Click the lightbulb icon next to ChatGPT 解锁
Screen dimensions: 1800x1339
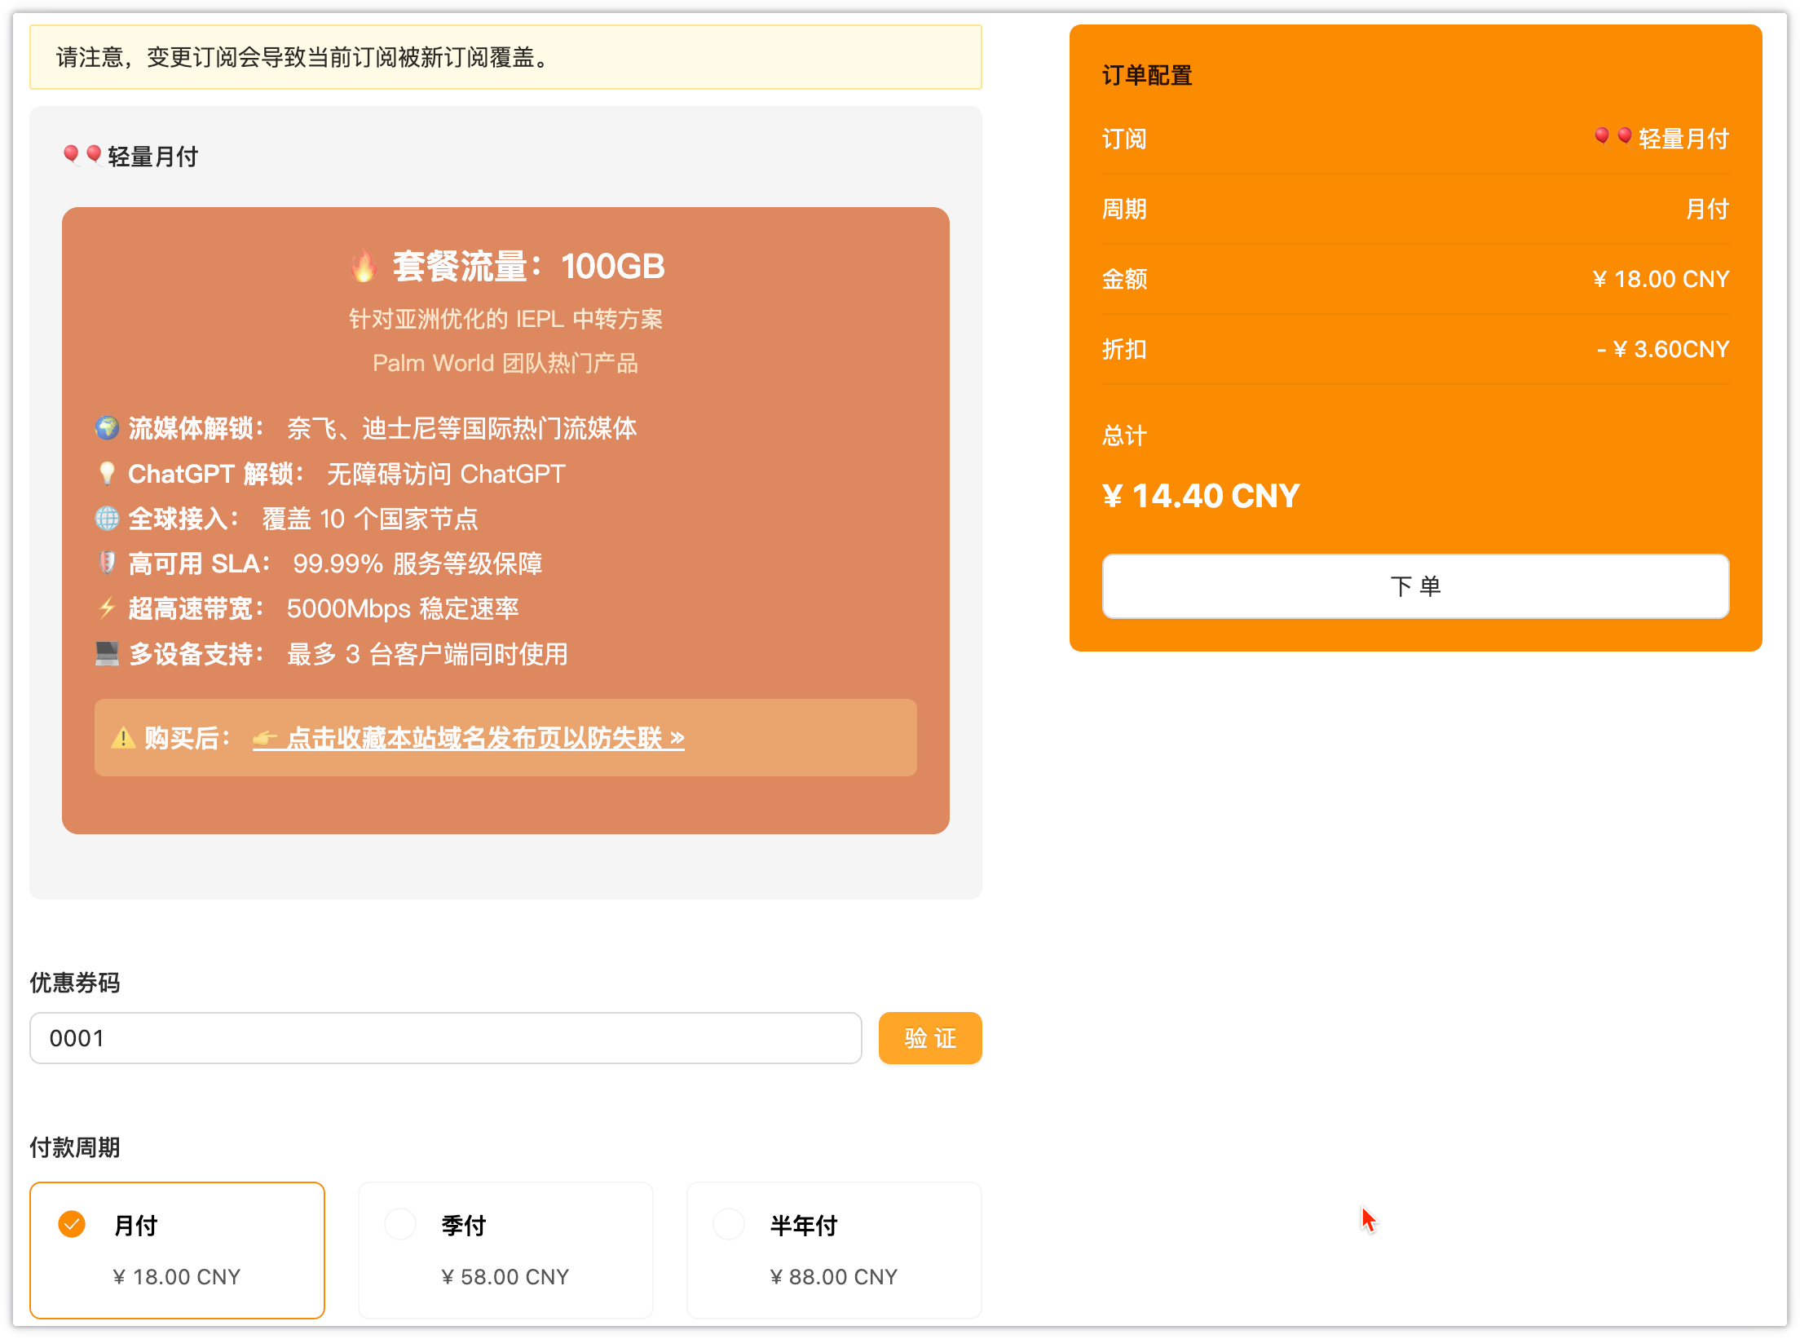coord(108,473)
